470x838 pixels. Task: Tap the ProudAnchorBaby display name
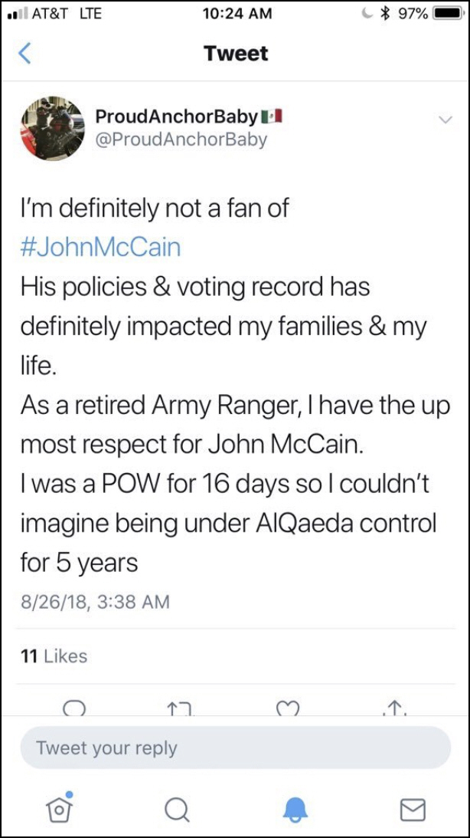coord(176,117)
